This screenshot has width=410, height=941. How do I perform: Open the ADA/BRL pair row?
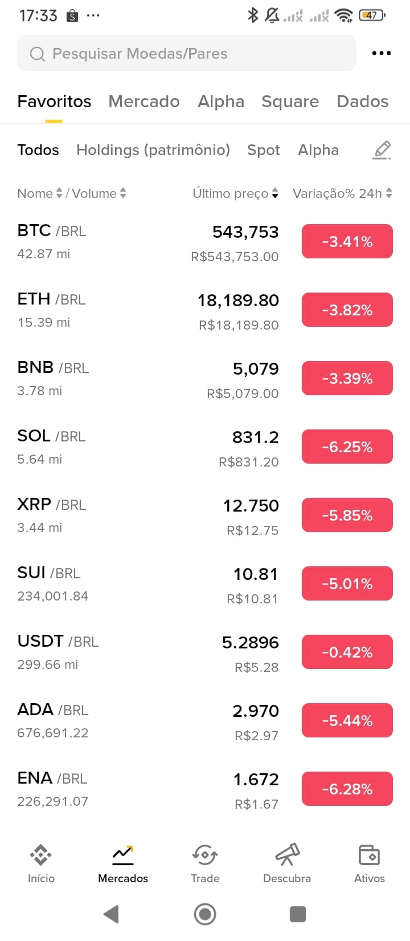(205, 721)
